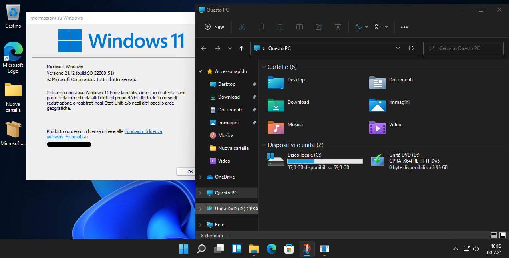
Task: Expand the Rete tree node
Action: coord(201,225)
